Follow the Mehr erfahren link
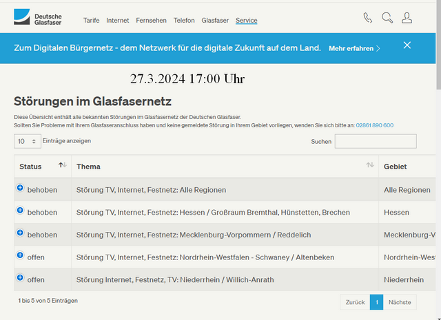Image resolution: width=441 pixels, height=320 pixels. tap(354, 48)
